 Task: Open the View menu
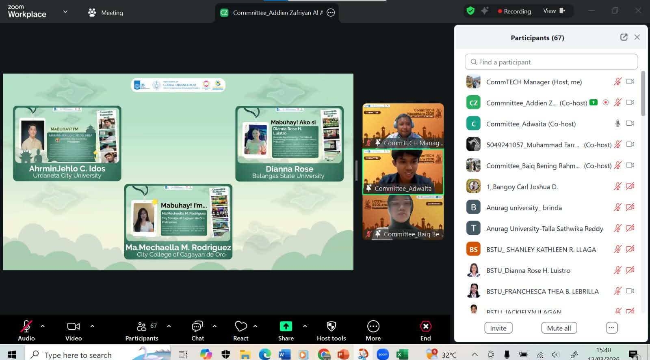click(554, 11)
